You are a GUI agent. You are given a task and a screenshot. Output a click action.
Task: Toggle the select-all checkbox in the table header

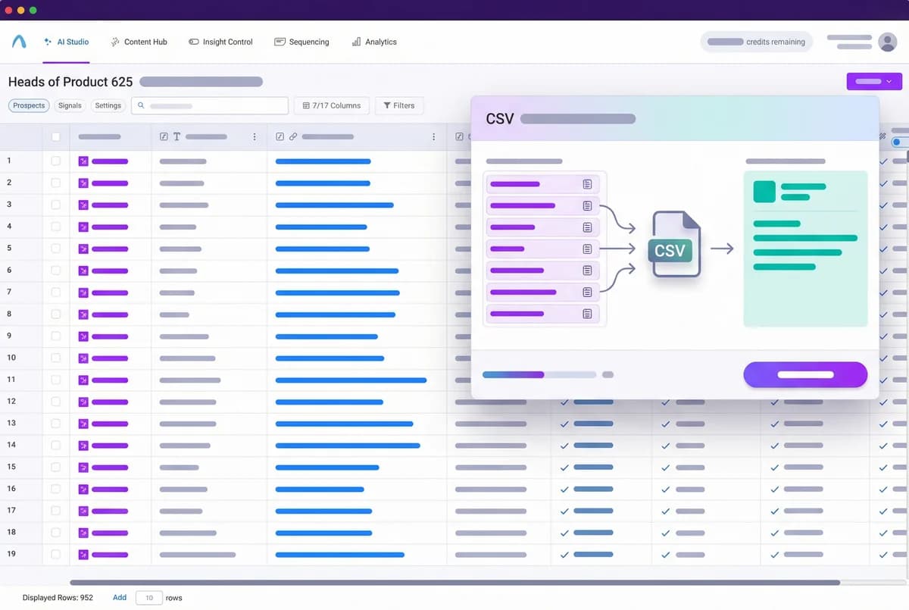tap(55, 136)
